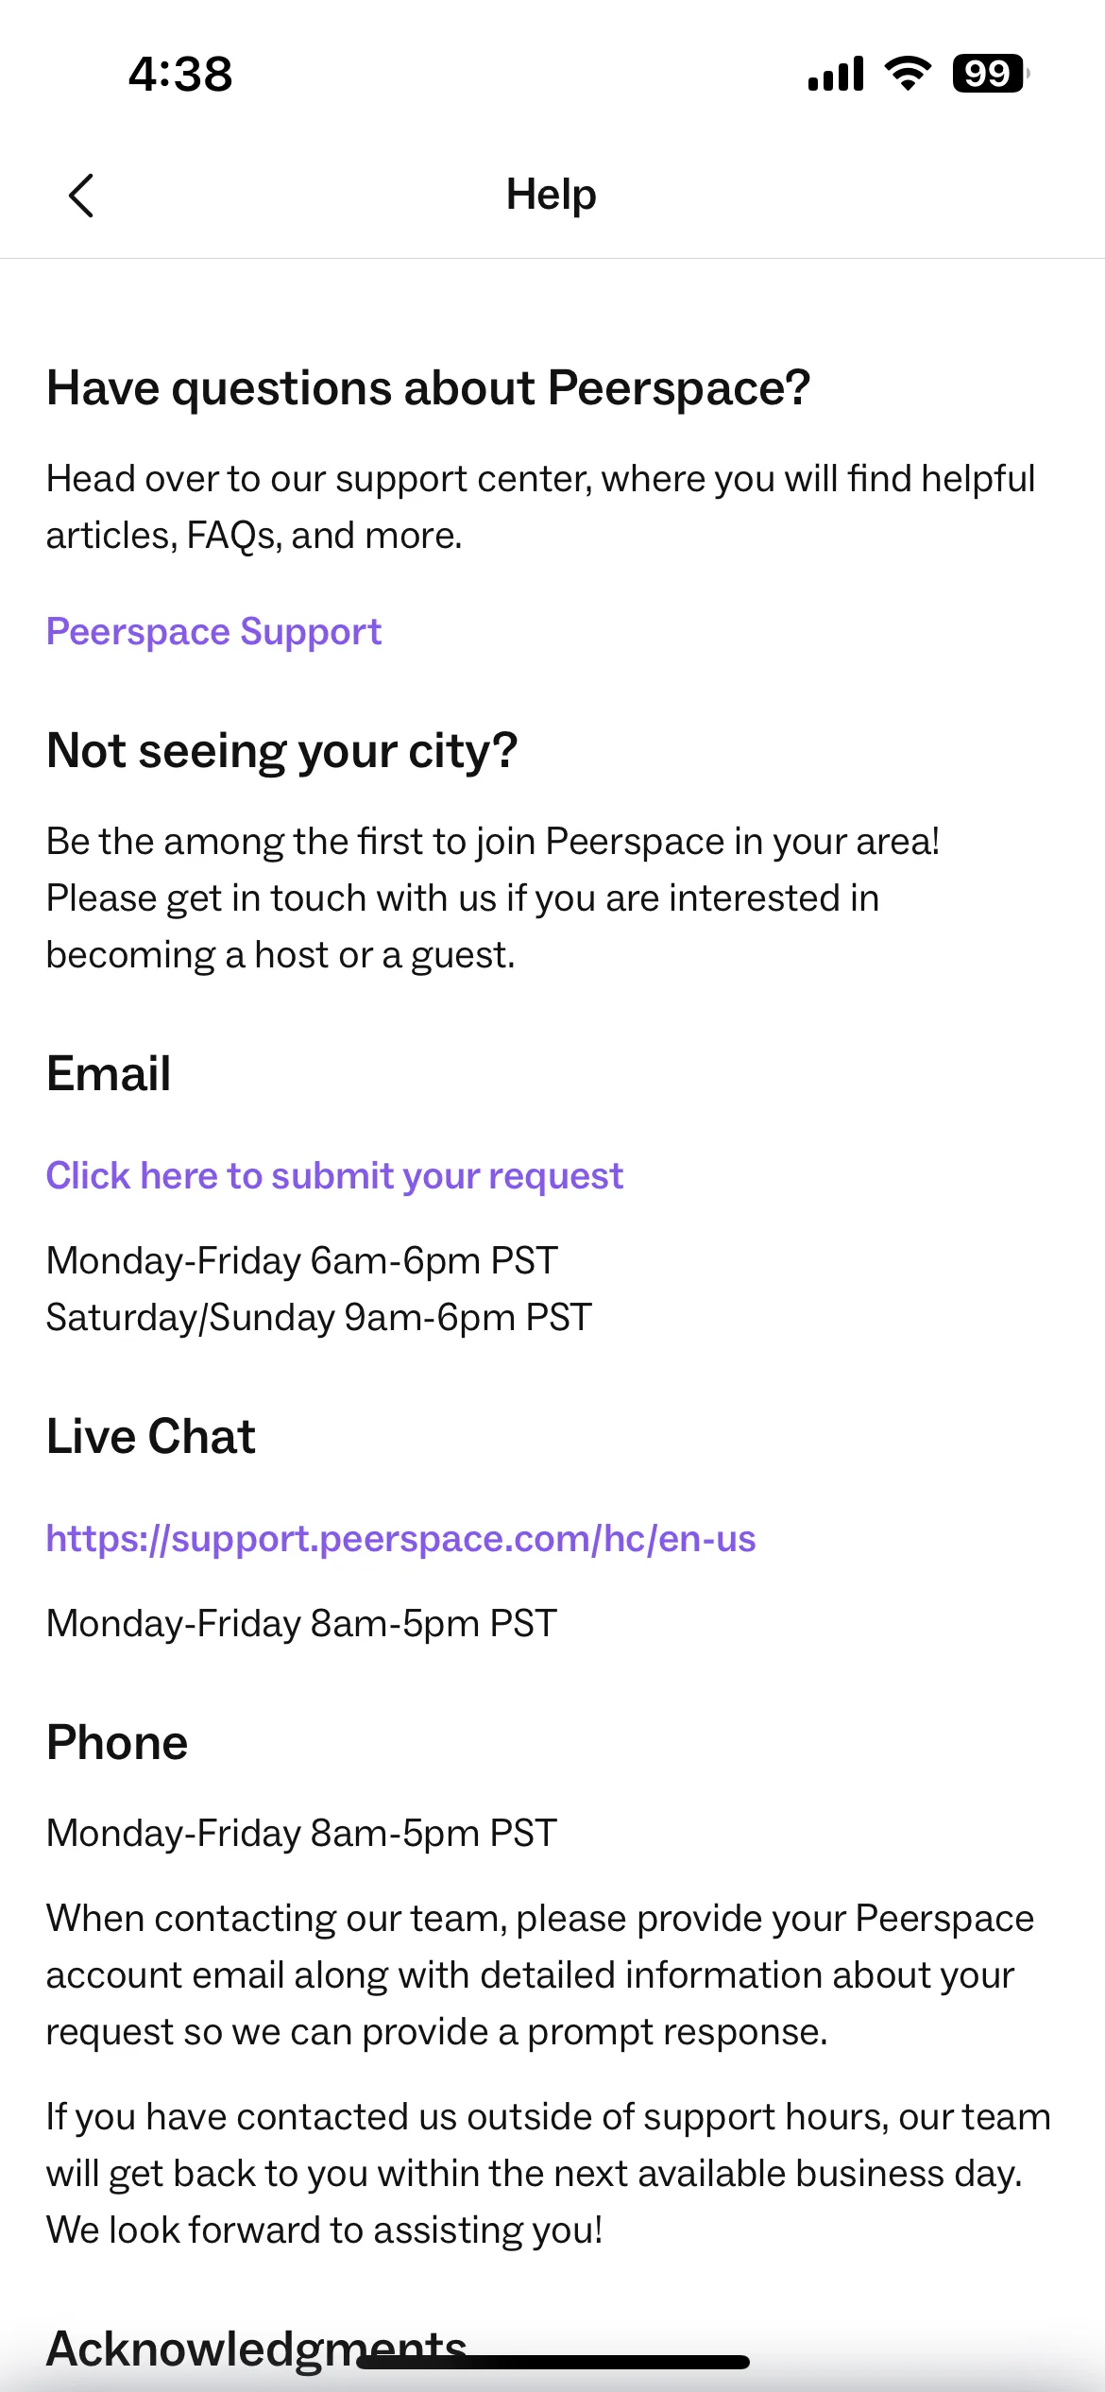1105x2392 pixels.
Task: Tap the Help page title
Action: [x=552, y=195]
